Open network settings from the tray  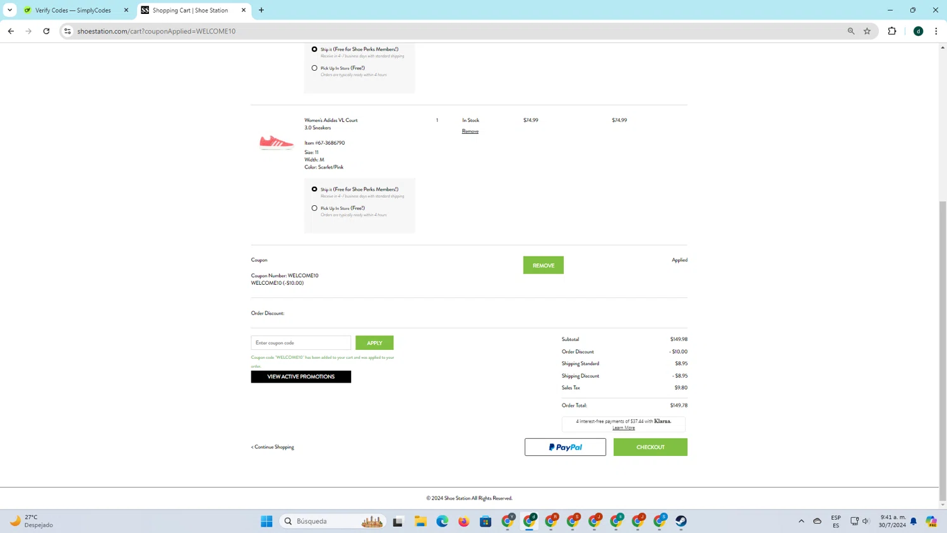tap(854, 521)
